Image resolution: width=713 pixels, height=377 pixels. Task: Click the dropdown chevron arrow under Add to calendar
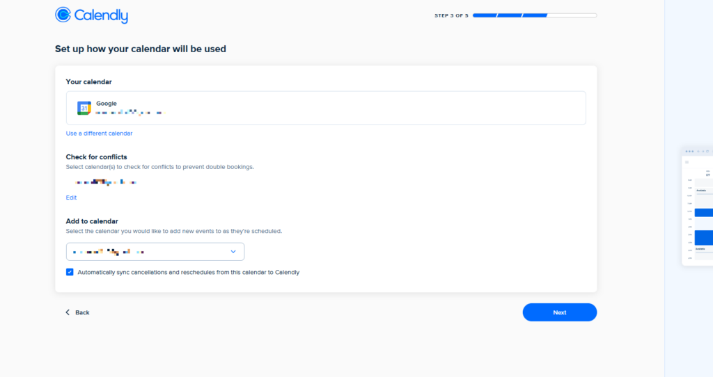(233, 251)
